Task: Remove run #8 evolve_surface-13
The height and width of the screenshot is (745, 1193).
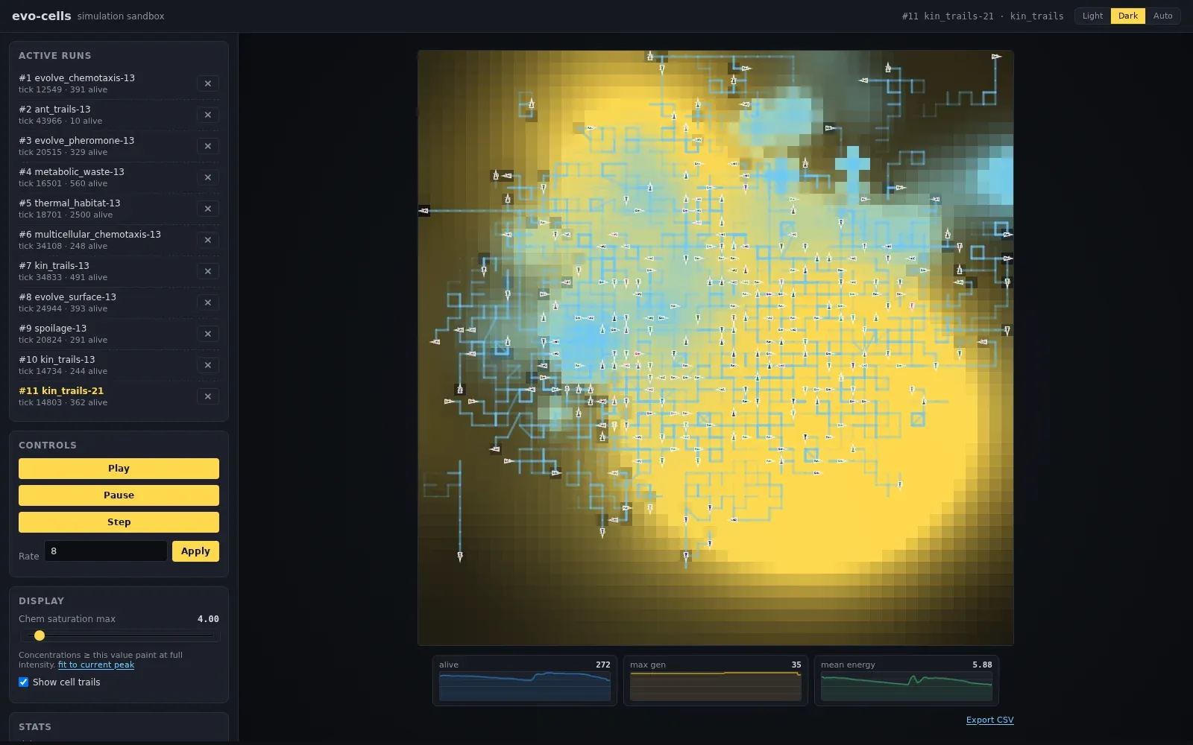Action: (x=208, y=302)
